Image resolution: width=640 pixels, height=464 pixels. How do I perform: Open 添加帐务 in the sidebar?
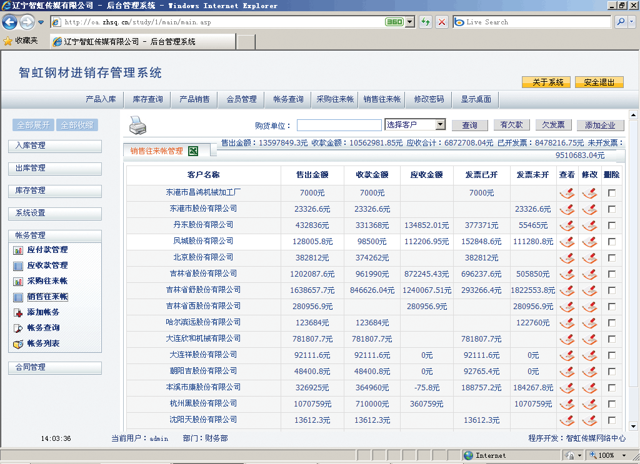pyautogui.click(x=42, y=312)
